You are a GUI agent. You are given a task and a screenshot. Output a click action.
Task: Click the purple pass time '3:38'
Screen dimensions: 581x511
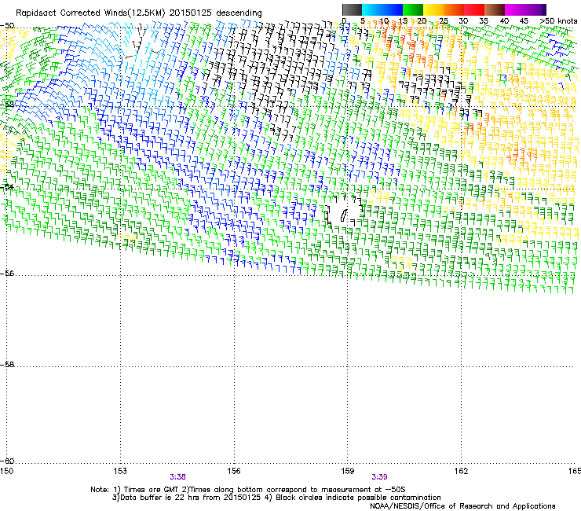click(x=178, y=477)
